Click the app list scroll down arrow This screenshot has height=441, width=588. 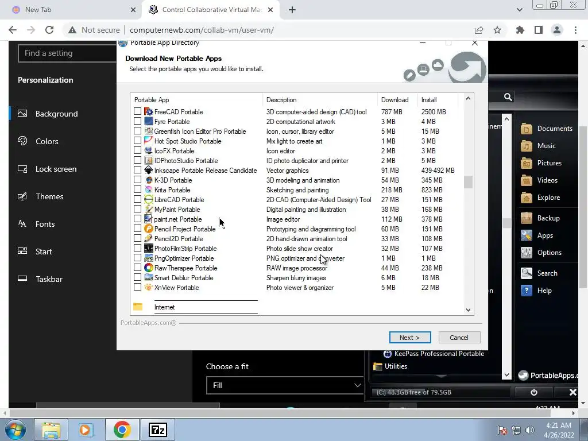[468, 310]
